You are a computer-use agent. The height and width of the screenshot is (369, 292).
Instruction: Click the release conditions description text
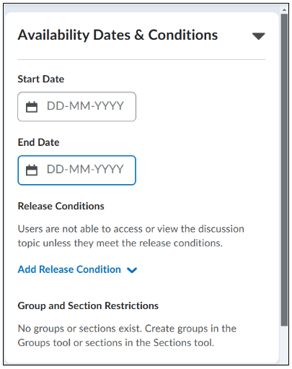[131, 236]
